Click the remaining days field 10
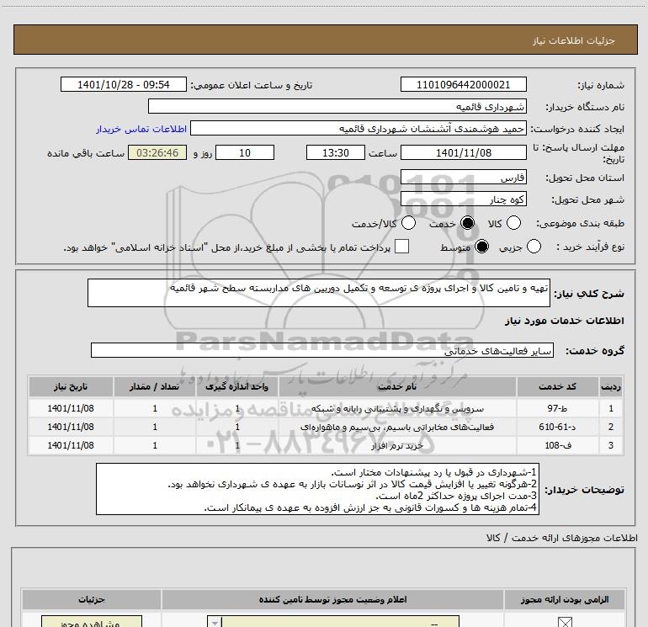This screenshot has width=648, height=627. coord(245,152)
